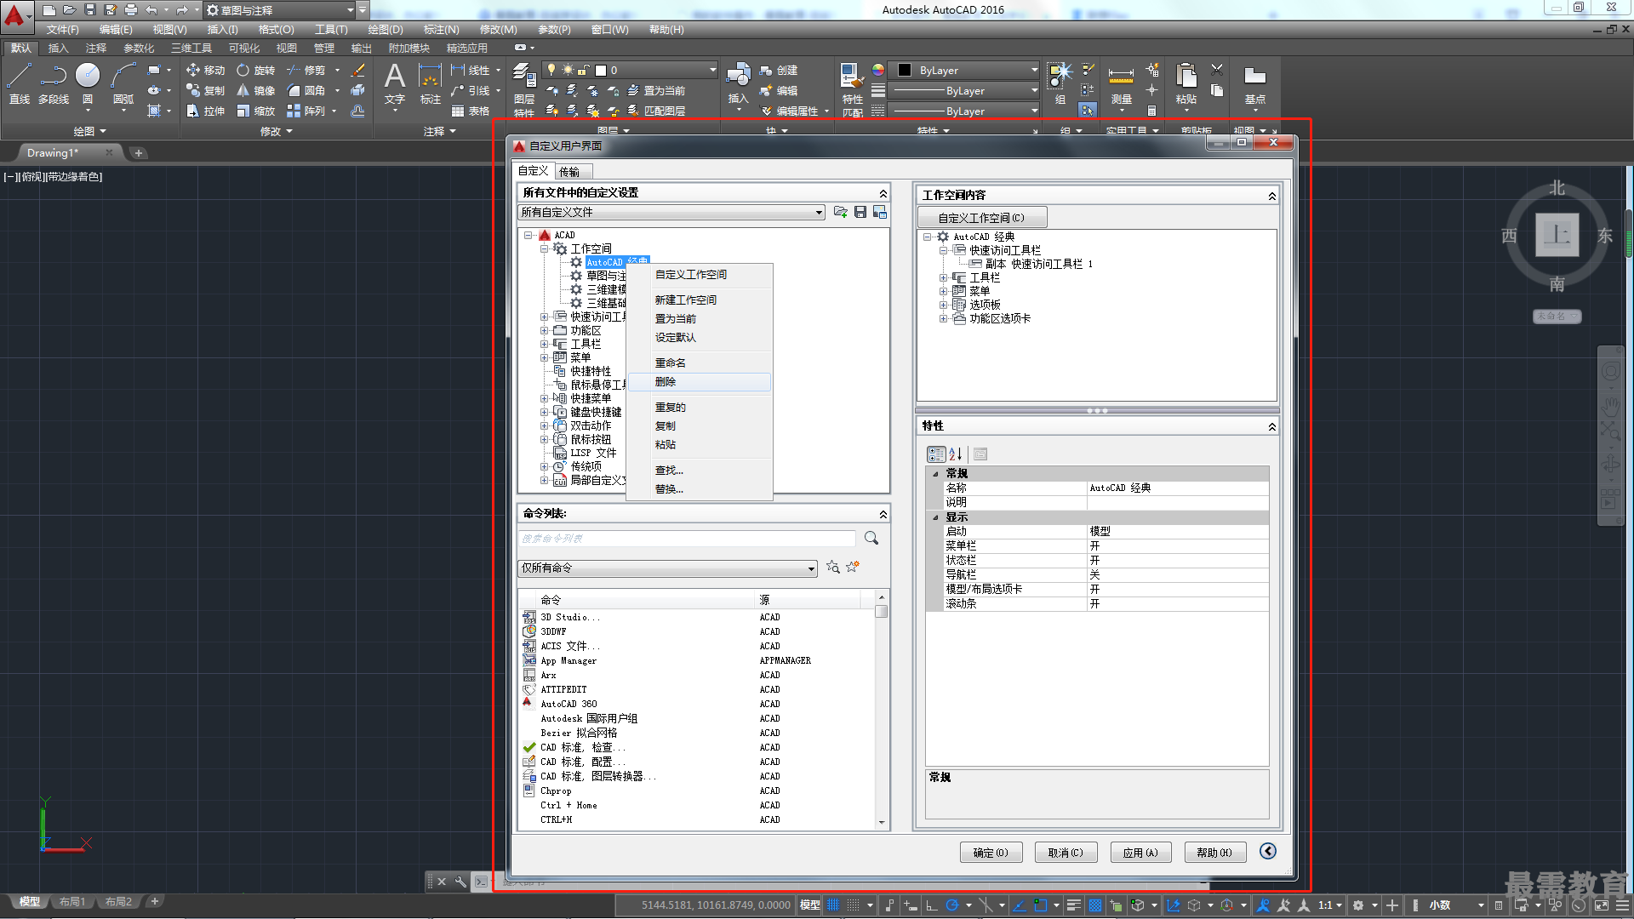Toggle polar tracking in status bar
Image resolution: width=1634 pixels, height=919 pixels.
(952, 905)
